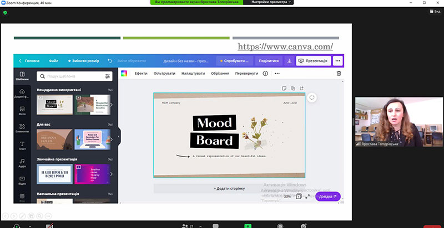Screen dimensions: 444x228
Task: Click the download icon in Canva header
Action: pyautogui.click(x=289, y=61)
